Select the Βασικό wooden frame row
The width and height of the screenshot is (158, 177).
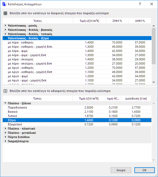pos(77,112)
